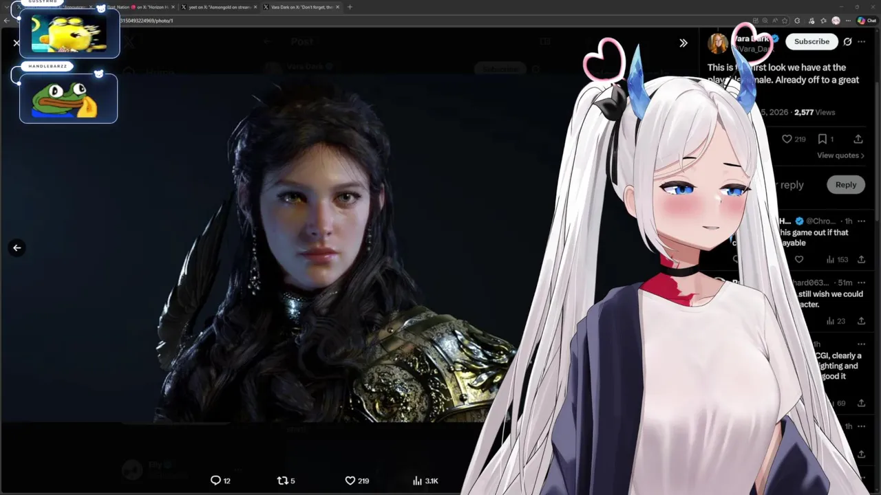This screenshot has width=881, height=495.
Task: Open Vara Dark's profile avatar
Action: (718, 43)
